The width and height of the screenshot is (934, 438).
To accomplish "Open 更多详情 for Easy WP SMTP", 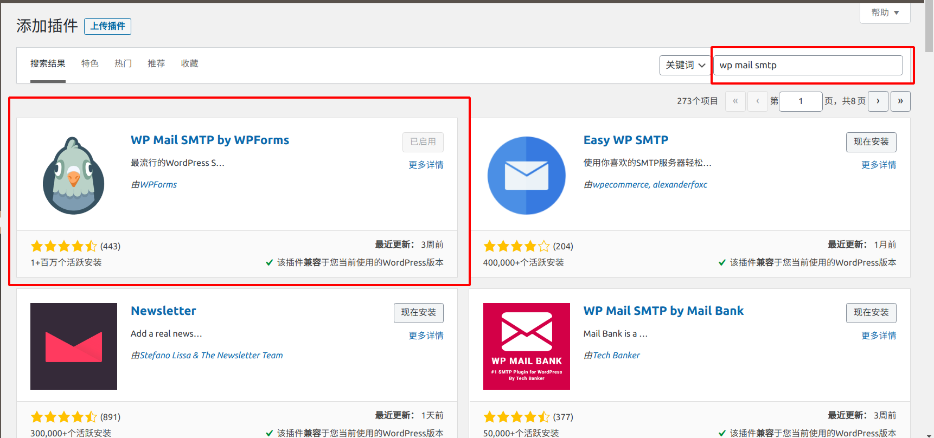I will coord(879,165).
